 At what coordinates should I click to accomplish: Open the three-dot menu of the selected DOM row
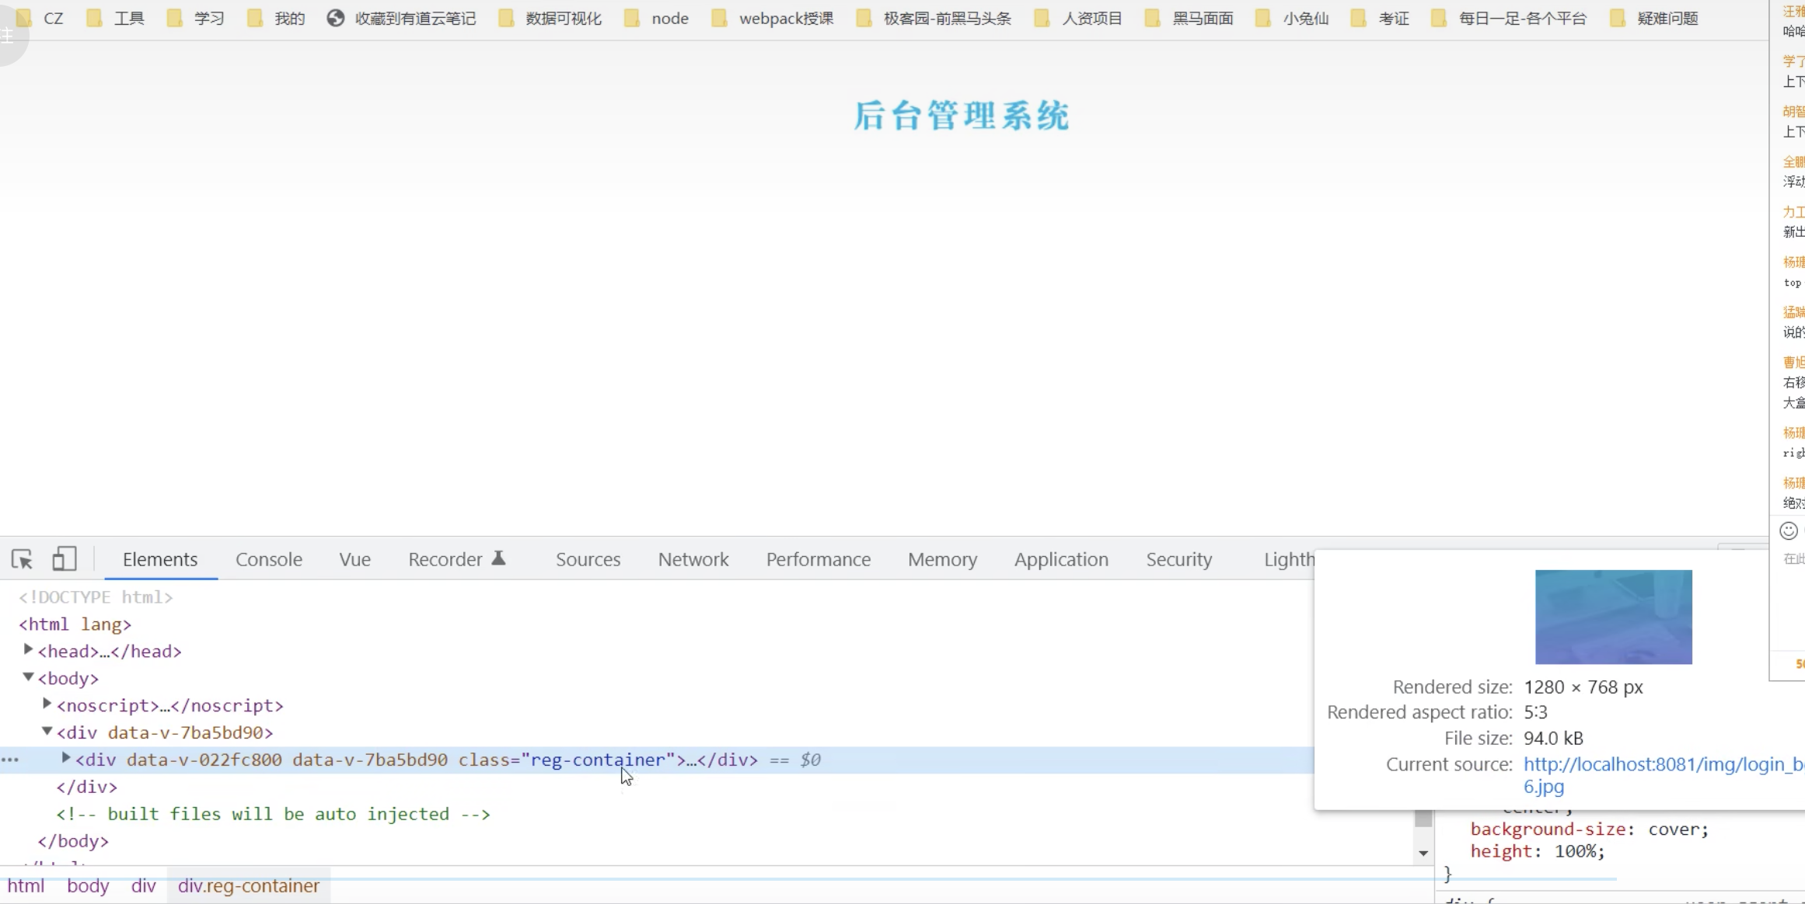[x=10, y=760]
